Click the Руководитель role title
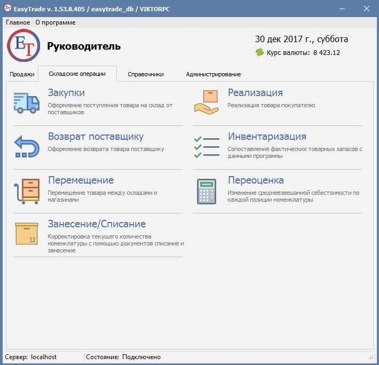This screenshot has height=365, width=379. (x=84, y=46)
